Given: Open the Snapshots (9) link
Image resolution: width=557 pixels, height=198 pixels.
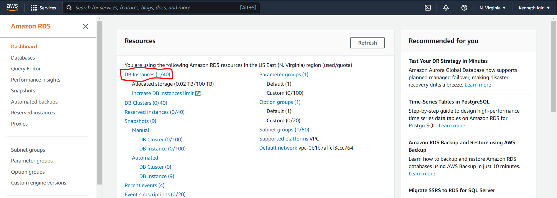Looking at the screenshot, I should [x=140, y=121].
